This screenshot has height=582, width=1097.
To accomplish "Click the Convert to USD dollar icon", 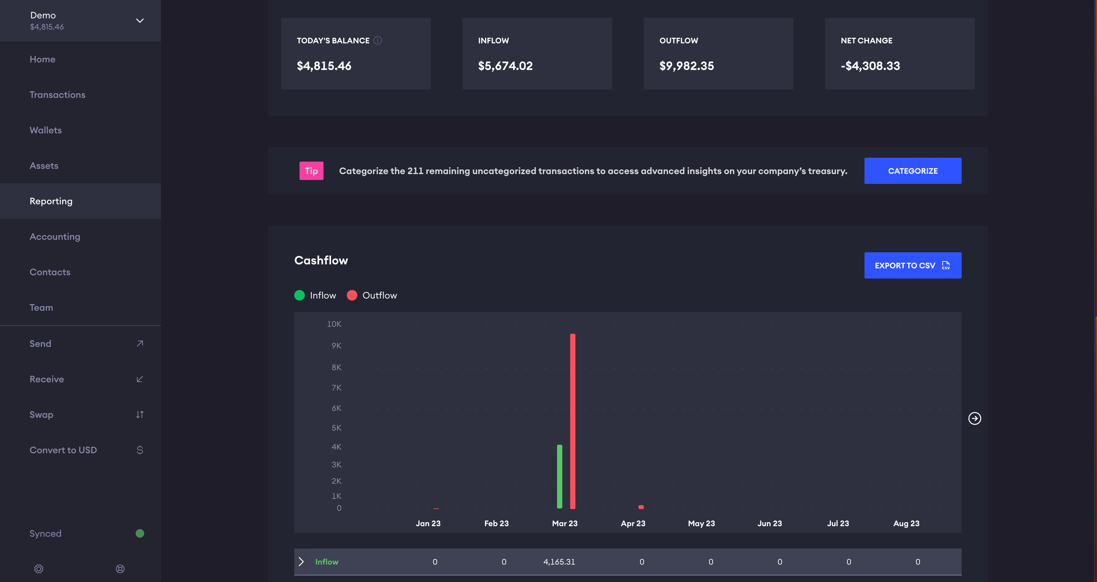I will coord(140,450).
